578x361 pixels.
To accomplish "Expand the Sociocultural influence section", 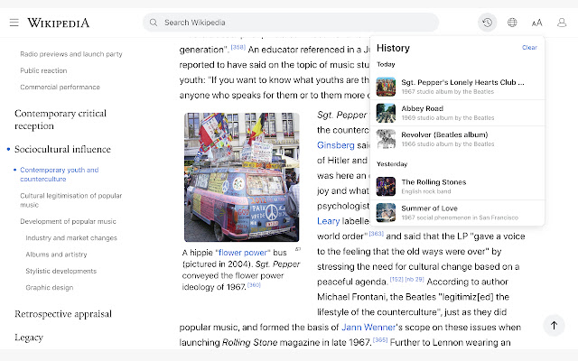I will click(62, 149).
